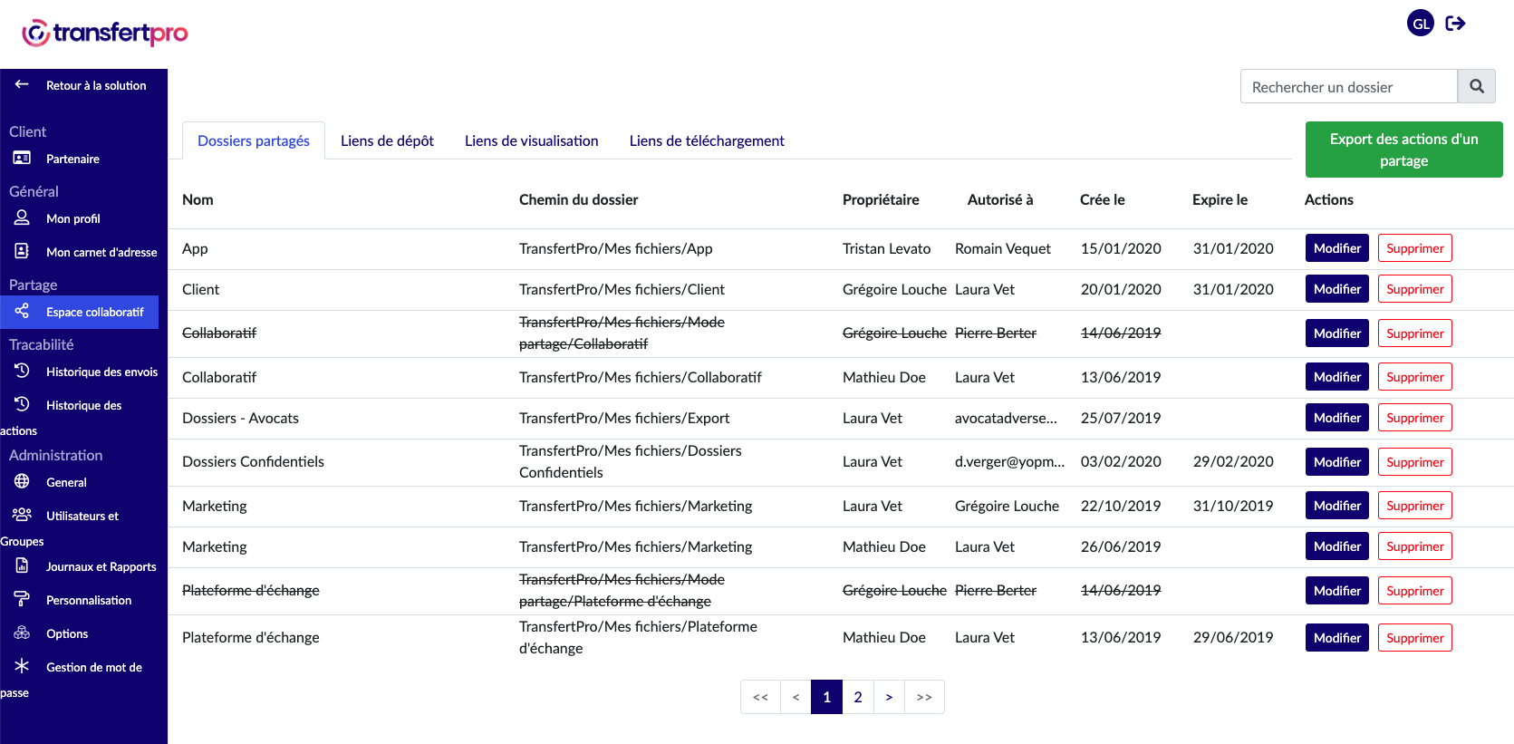Delete the Dossiers - Avocats row

pyautogui.click(x=1414, y=418)
